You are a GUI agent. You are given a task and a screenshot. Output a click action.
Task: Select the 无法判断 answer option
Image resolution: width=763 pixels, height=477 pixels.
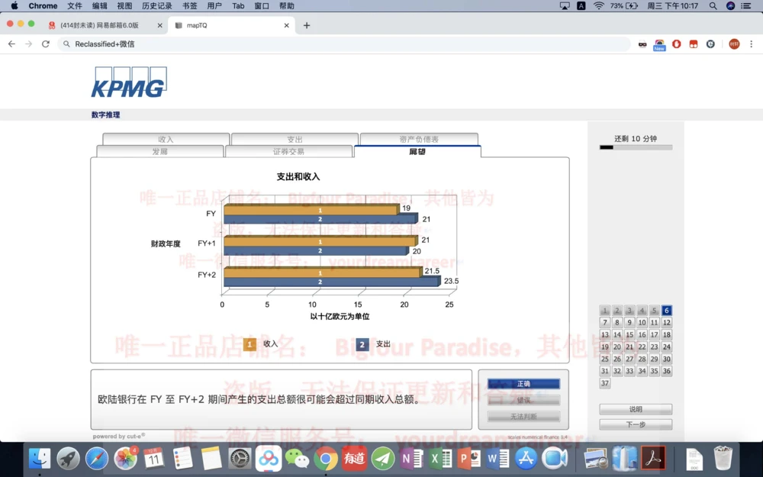point(523,416)
